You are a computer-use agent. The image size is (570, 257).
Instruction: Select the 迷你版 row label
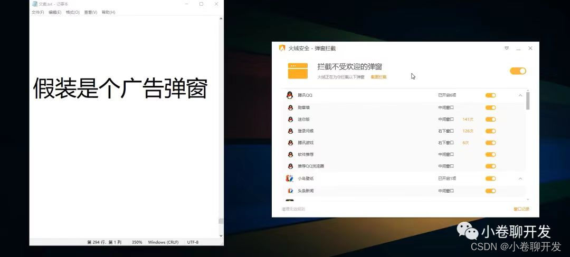(303, 119)
